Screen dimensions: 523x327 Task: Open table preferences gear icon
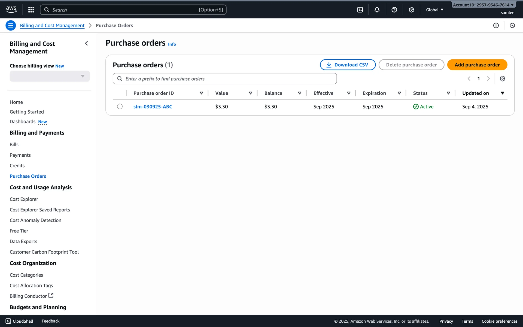click(503, 78)
